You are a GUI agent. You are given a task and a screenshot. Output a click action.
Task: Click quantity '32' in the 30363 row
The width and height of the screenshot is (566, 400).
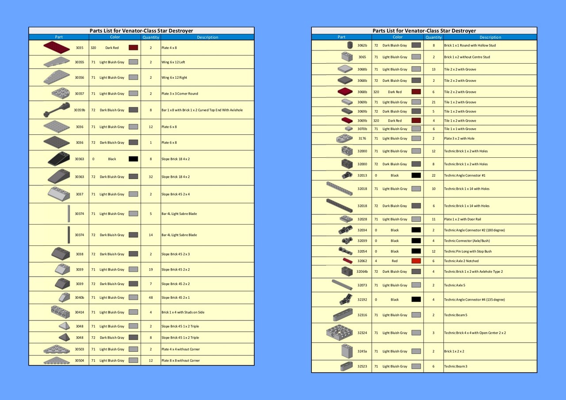click(151, 176)
